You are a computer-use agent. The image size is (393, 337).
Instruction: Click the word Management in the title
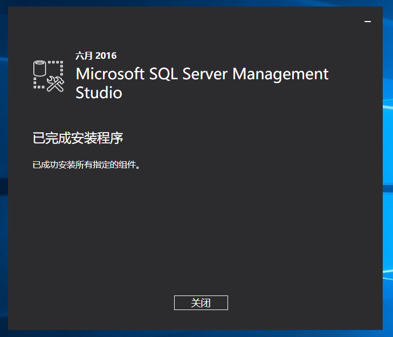click(280, 74)
